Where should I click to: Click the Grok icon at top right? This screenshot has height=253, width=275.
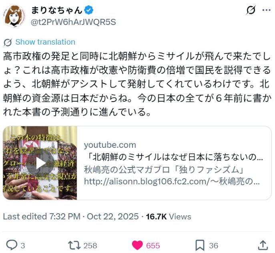(251, 10)
